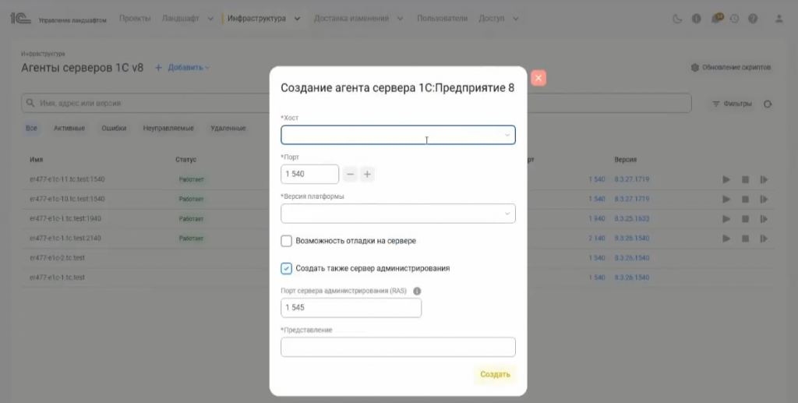798x403 pixels.
Task: Click the Представление input field
Action: point(398,347)
